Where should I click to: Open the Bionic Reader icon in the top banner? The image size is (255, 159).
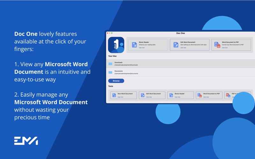(x=134, y=45)
